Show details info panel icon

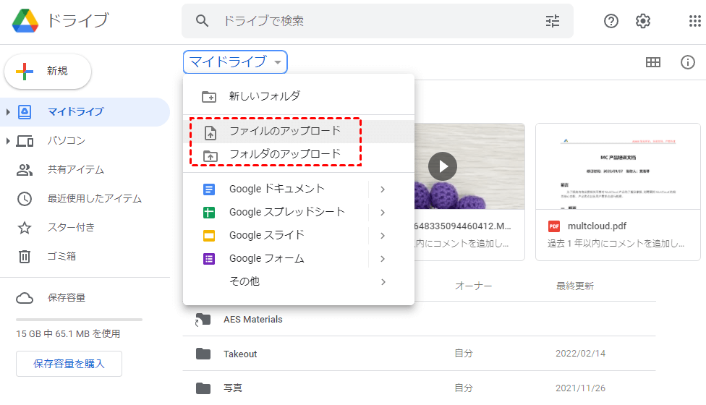pyautogui.click(x=688, y=62)
